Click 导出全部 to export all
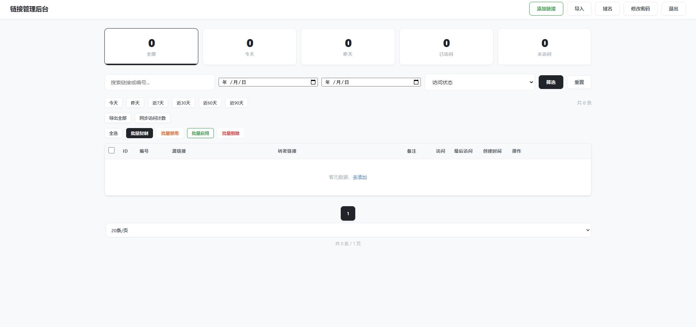This screenshot has width=696, height=327. 118,118
